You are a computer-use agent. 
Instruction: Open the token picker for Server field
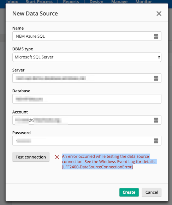[156, 78]
